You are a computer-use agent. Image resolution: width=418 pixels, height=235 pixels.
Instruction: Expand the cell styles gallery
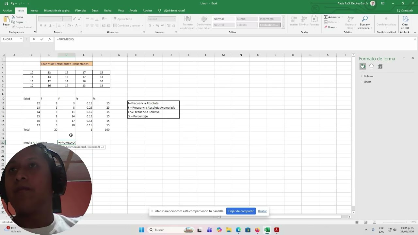click(x=283, y=26)
